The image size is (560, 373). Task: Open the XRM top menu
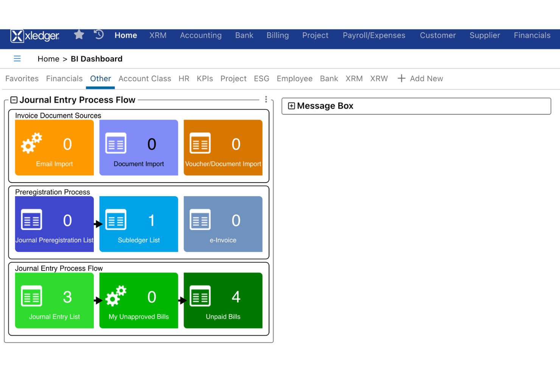(158, 36)
